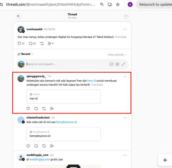Add a GIF to the reply
The image size is (172, 168).
(x=117, y=64)
